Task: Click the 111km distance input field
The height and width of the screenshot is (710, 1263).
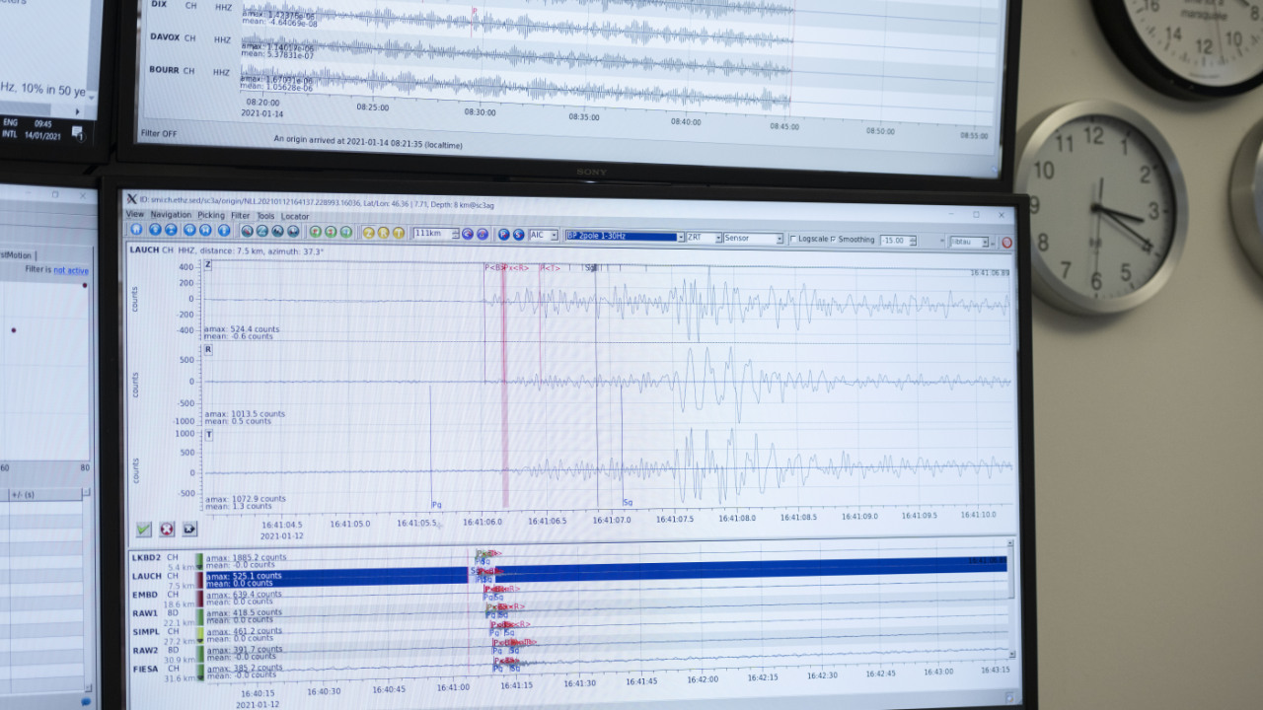Action: pos(431,234)
